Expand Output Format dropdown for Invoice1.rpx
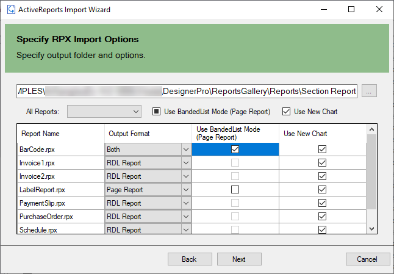 (x=186, y=163)
